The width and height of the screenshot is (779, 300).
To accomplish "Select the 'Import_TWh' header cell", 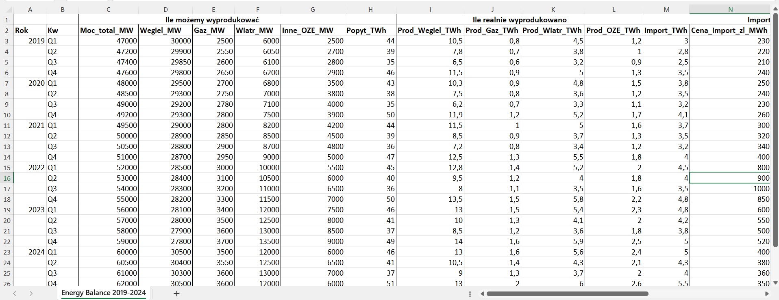I will (666, 30).
